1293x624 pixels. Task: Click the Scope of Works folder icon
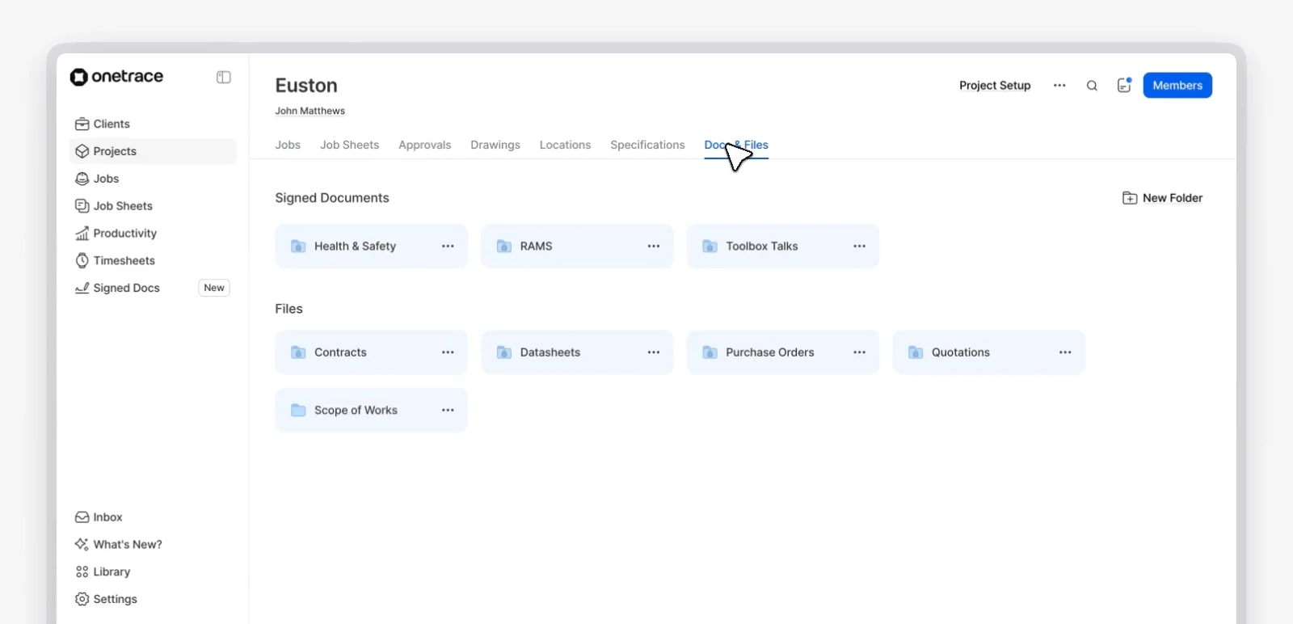pos(298,410)
